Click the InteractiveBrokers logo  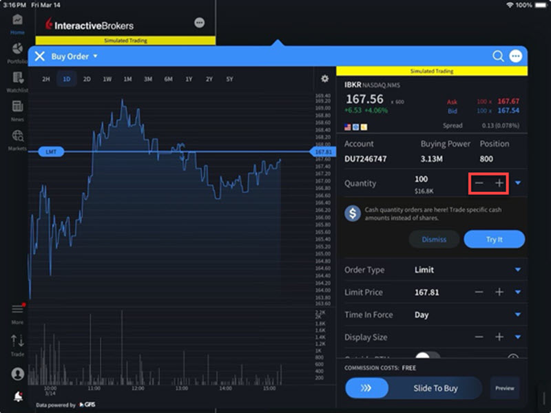pyautogui.click(x=90, y=25)
